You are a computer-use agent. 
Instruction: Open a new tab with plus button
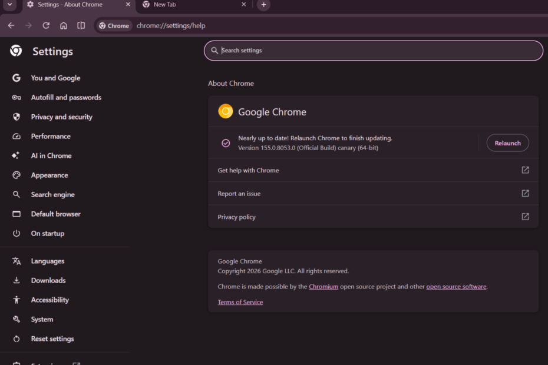[x=263, y=5]
